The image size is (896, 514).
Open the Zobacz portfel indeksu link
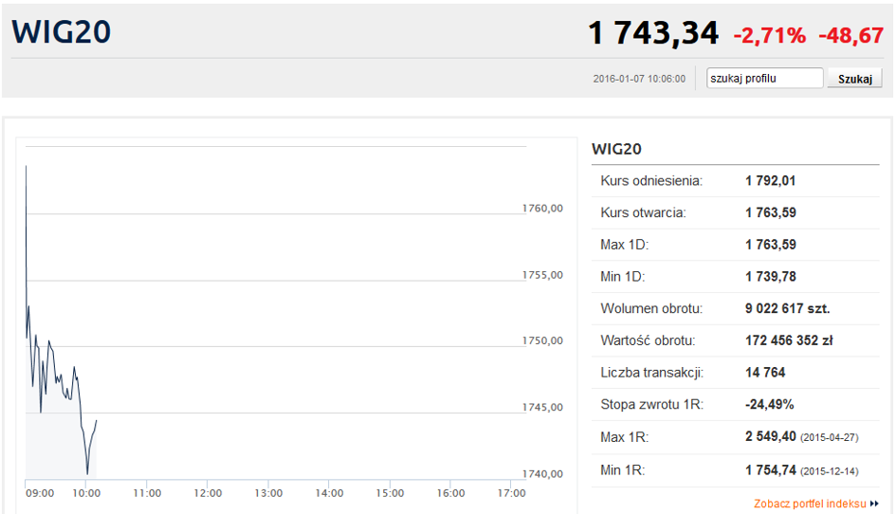(x=810, y=504)
